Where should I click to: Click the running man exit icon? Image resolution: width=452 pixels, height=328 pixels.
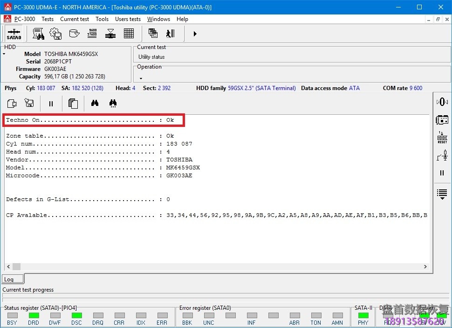(x=171, y=34)
